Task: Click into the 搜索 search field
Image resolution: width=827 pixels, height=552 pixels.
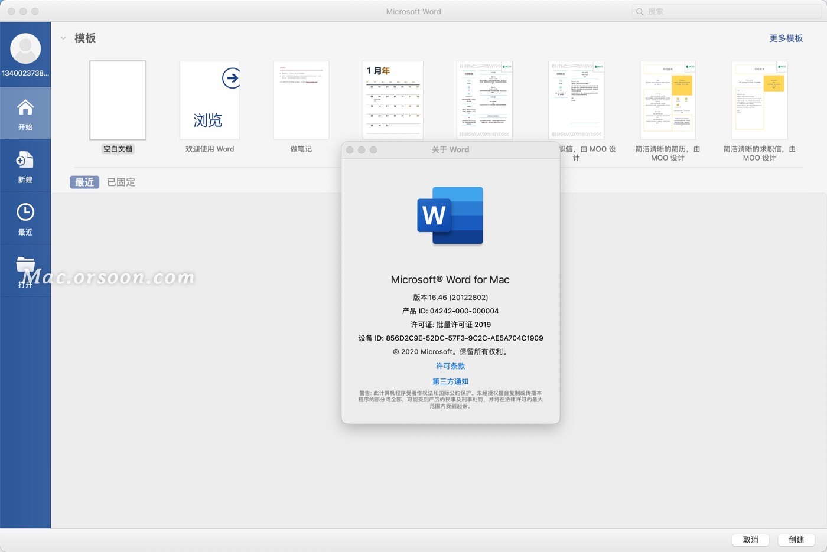Action: tap(727, 11)
